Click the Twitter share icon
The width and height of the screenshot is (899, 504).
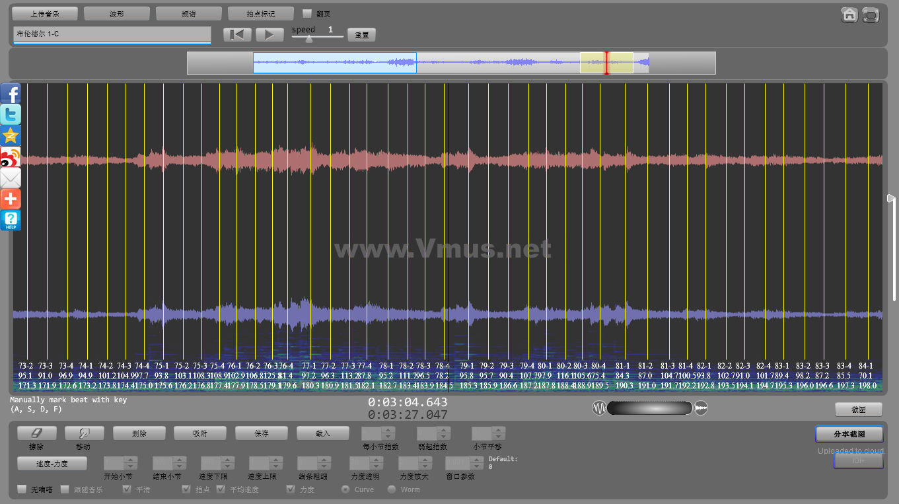[11, 114]
